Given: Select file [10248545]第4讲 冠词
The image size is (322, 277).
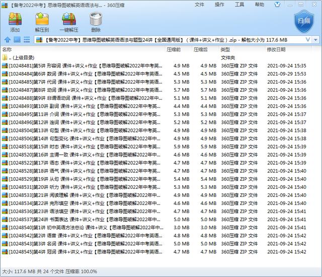Looking at the screenshot, I should click(x=86, y=252).
